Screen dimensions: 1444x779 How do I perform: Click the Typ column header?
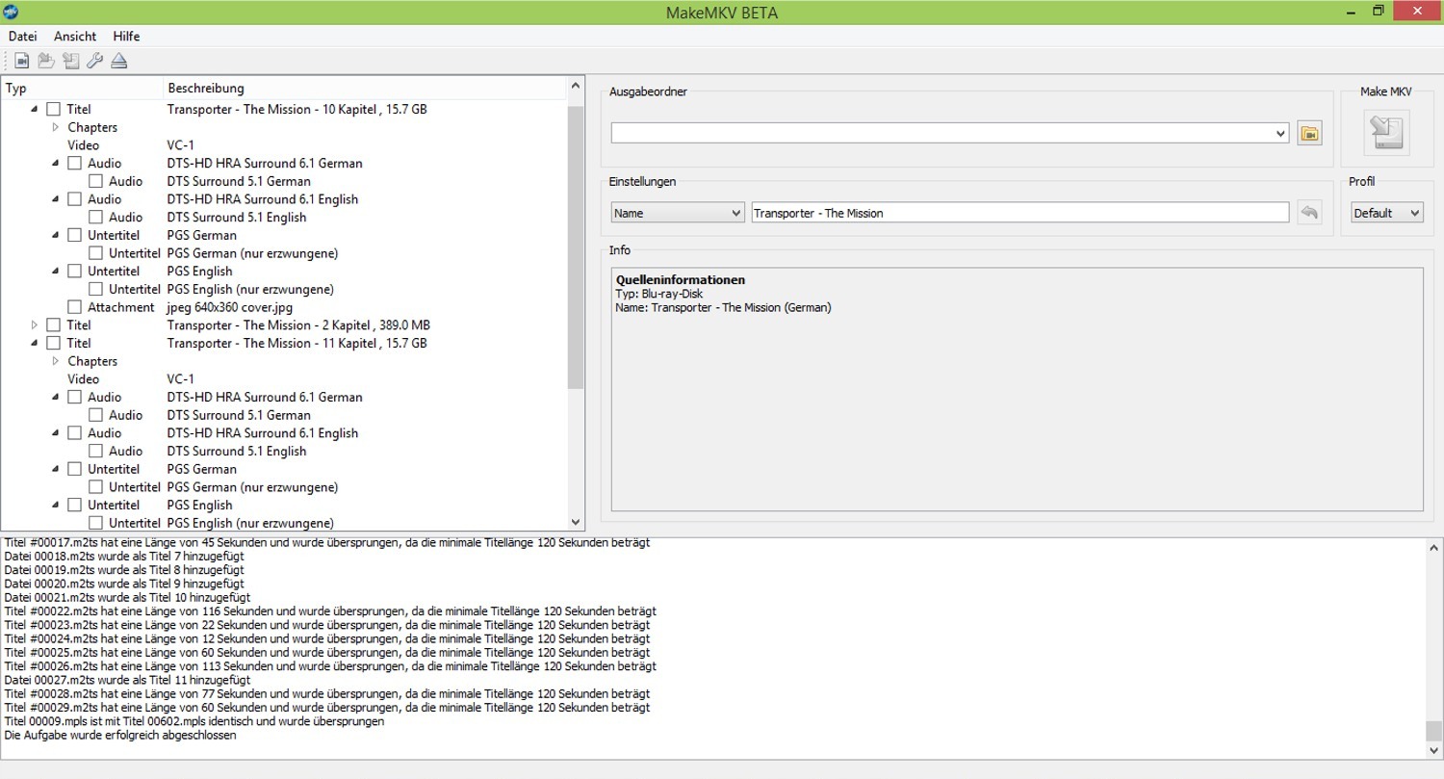[x=83, y=89]
